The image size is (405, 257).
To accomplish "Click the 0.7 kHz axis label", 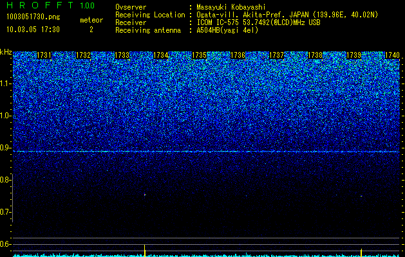I will point(5,212).
